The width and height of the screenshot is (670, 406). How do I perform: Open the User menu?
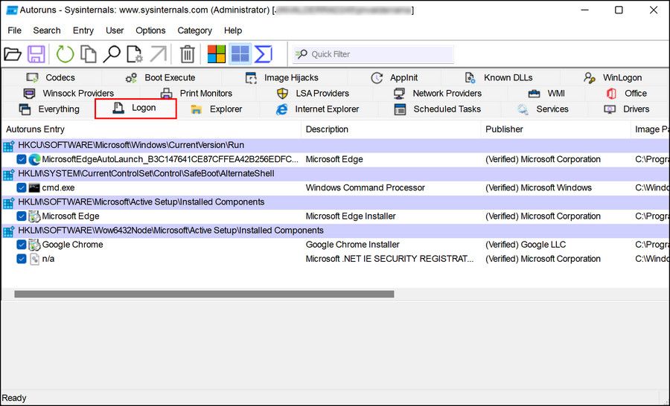[x=115, y=30]
